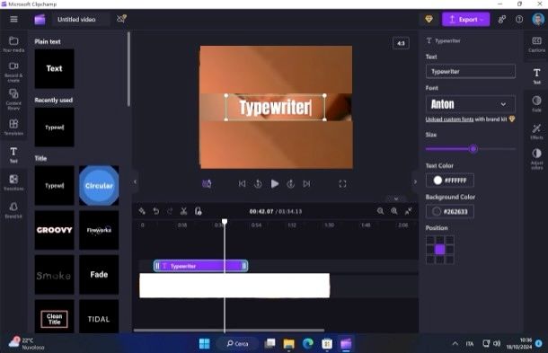Click the magic auto-edit timeline tool
The image size is (548, 353).
click(x=142, y=211)
